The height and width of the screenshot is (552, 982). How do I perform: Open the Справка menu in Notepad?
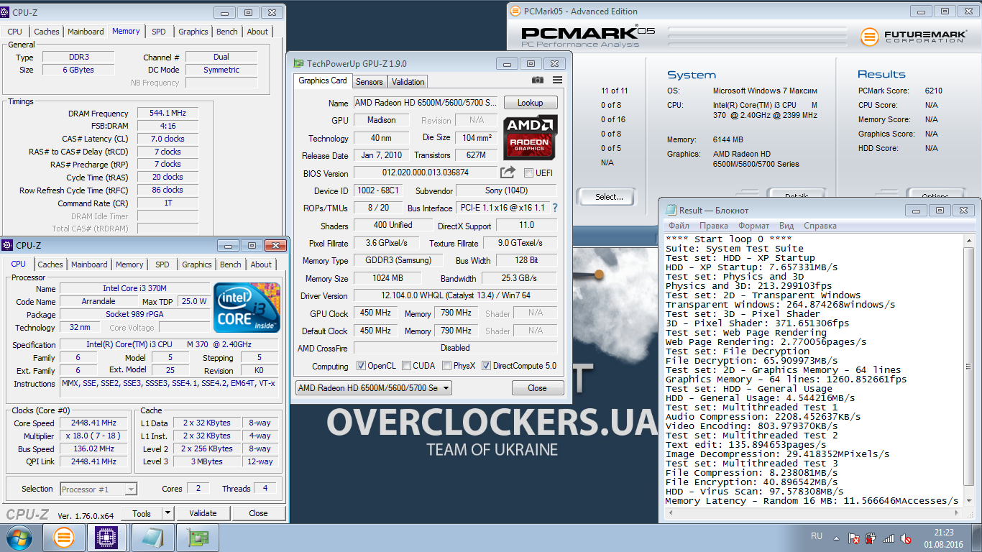tap(820, 226)
